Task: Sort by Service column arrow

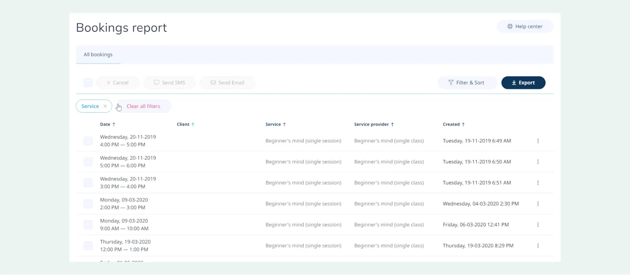Action: coord(284,125)
